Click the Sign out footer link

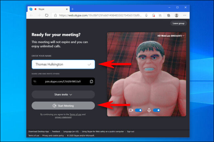[130, 131]
